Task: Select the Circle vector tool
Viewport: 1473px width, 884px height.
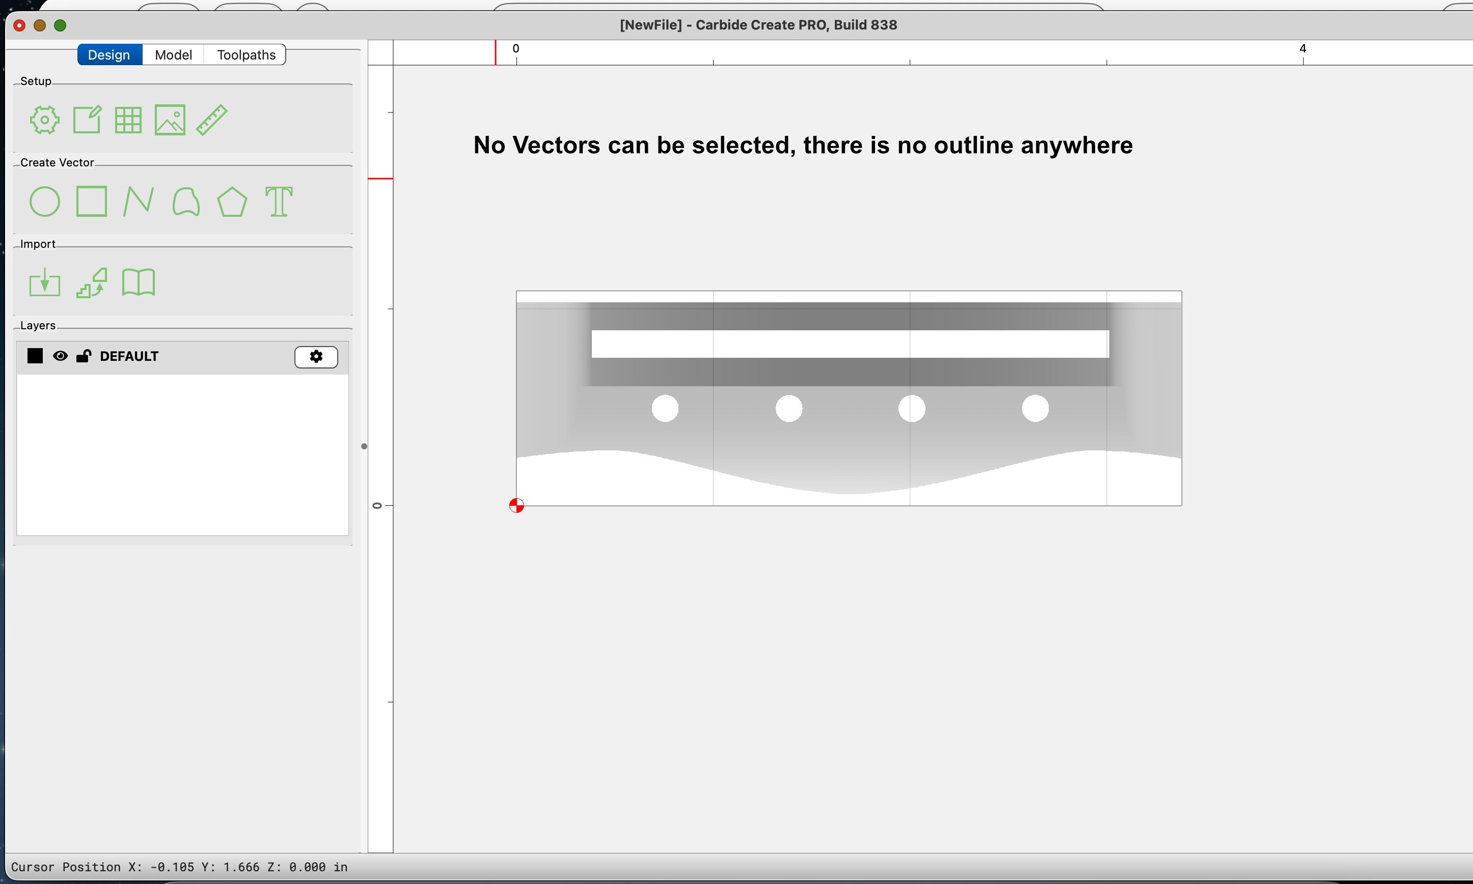Action: (x=45, y=202)
